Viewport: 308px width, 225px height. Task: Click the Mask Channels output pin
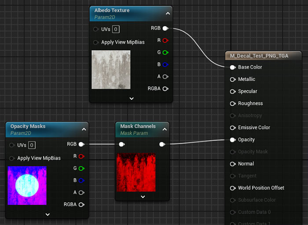[162, 144]
